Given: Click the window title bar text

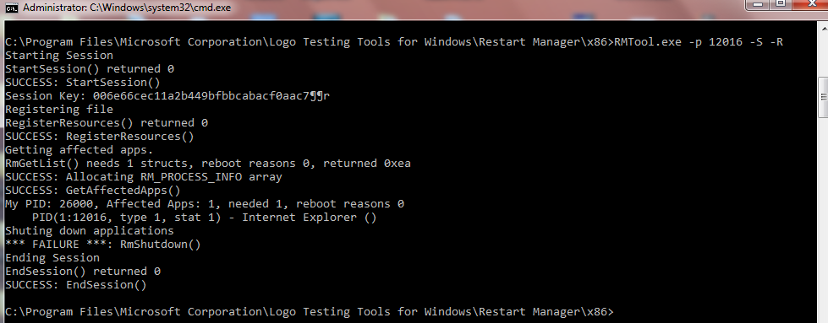Looking at the screenshot, I should tap(127, 8).
